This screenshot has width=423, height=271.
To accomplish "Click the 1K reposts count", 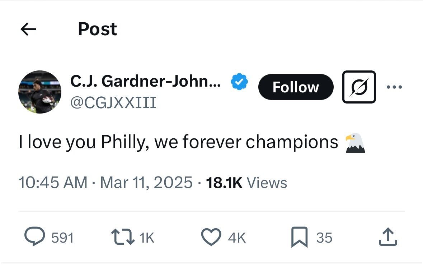I will (146, 238).
